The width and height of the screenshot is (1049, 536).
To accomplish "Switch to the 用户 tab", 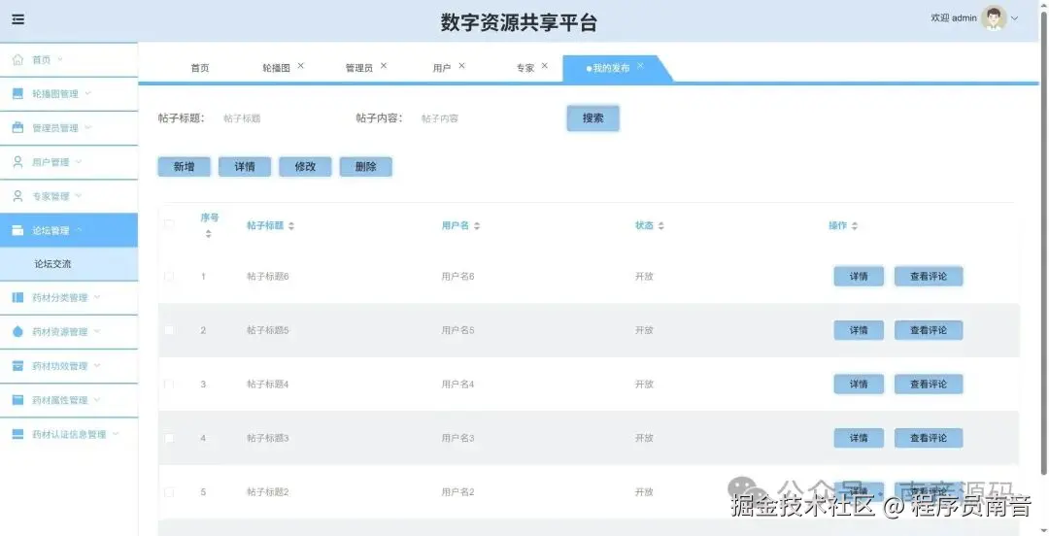I will coord(442,68).
